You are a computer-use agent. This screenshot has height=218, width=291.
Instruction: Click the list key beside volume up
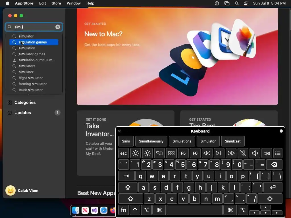click(278, 153)
